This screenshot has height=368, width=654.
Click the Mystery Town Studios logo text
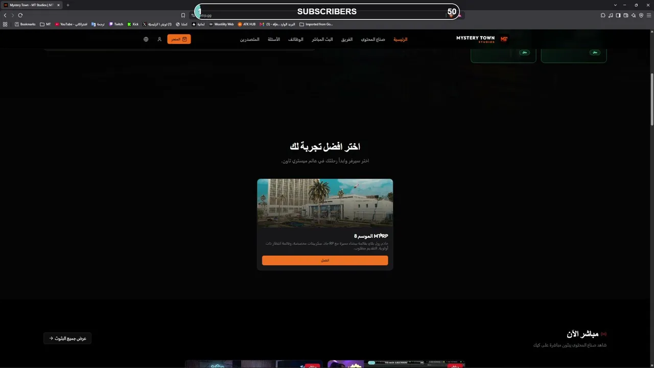click(476, 39)
